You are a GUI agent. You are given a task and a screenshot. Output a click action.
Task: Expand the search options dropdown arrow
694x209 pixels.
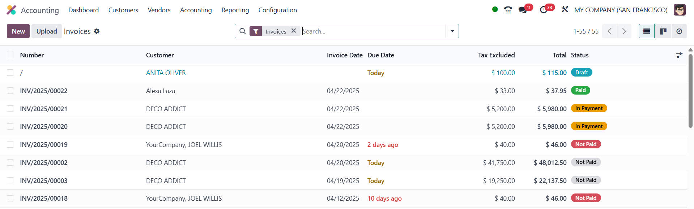pyautogui.click(x=452, y=31)
